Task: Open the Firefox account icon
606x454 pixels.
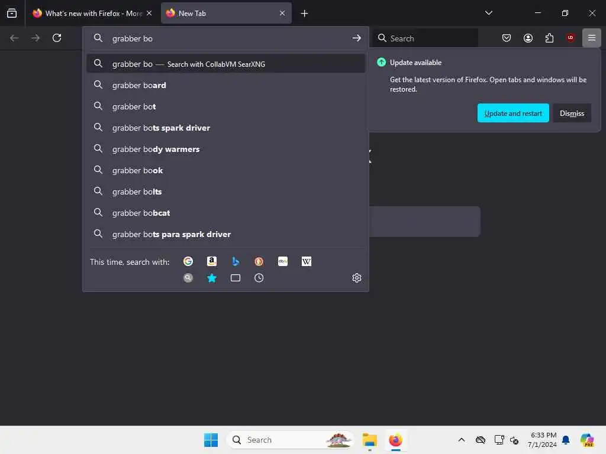Action: click(528, 38)
